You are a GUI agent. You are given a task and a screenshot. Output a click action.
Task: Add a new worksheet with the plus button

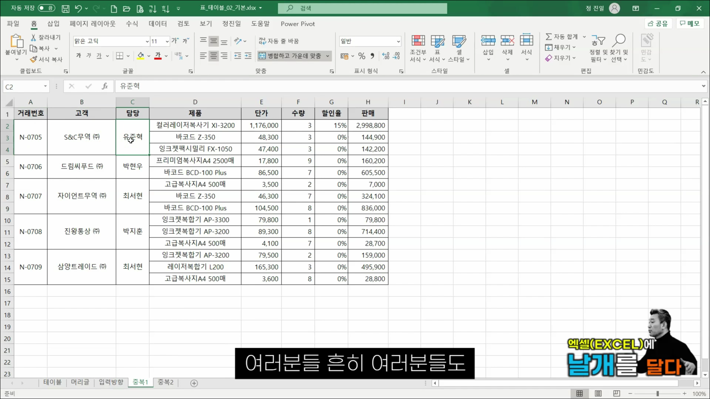(194, 383)
